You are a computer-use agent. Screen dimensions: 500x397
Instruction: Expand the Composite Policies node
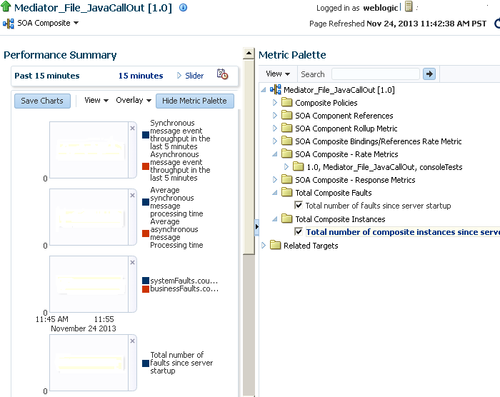coord(275,102)
